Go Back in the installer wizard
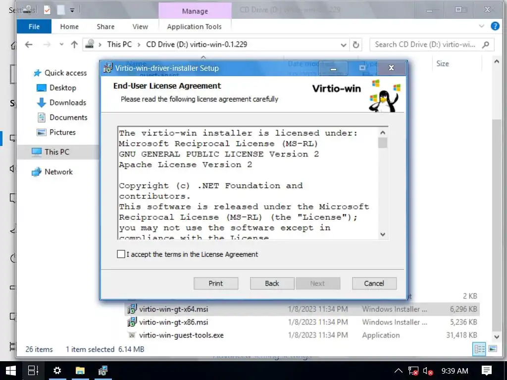507x380 pixels. 272,284
